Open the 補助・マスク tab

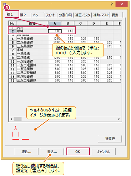click(101, 15)
